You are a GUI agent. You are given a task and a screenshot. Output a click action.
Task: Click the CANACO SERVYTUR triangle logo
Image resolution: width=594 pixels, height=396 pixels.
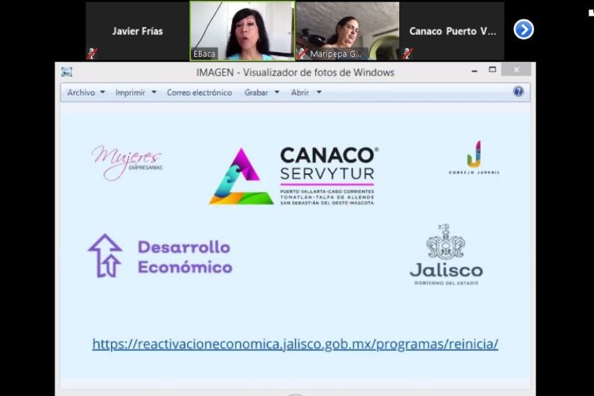241,176
